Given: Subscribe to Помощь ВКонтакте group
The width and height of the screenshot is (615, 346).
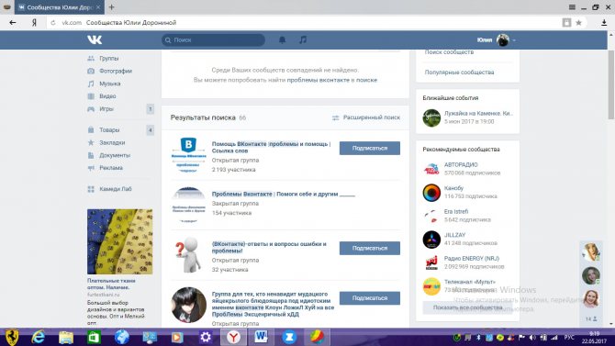Looking at the screenshot, I should 370,149.
